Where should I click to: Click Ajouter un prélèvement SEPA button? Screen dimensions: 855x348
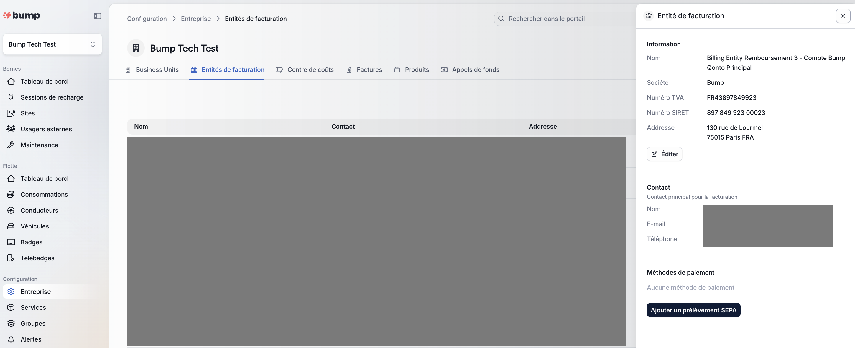(693, 310)
